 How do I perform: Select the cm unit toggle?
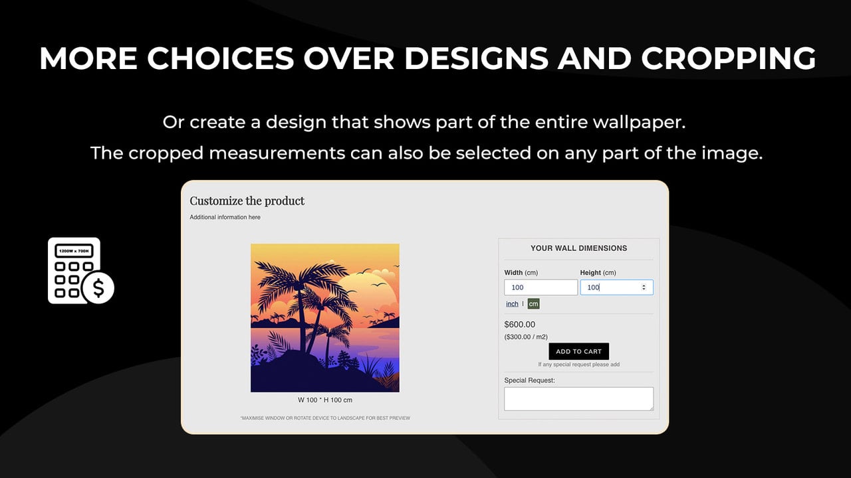point(533,304)
